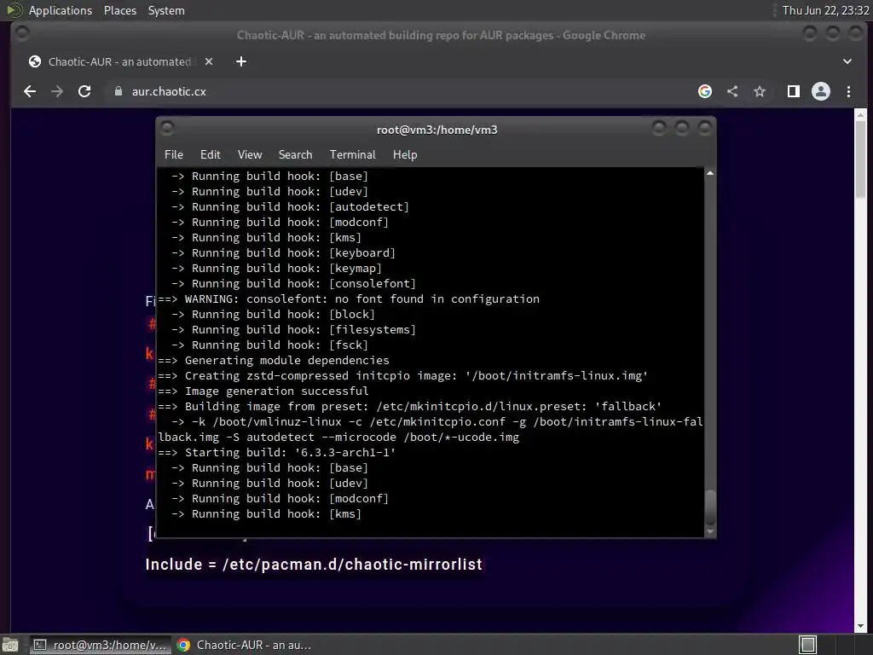Open Chrome three-dot menu
This screenshot has width=873, height=655.
848,91
